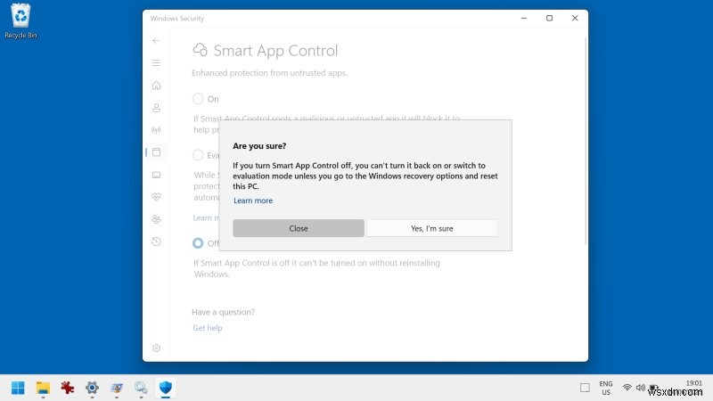The height and width of the screenshot is (401, 713).
Task: Open volume speaker tray icon
Action: 640,388
